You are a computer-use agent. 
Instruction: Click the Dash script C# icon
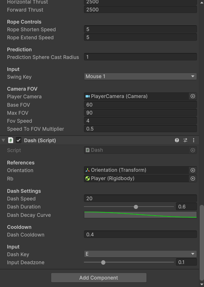click(x=11, y=140)
